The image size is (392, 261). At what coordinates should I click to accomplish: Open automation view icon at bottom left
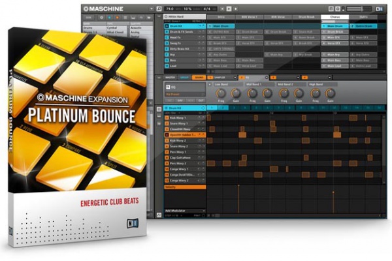(159, 215)
